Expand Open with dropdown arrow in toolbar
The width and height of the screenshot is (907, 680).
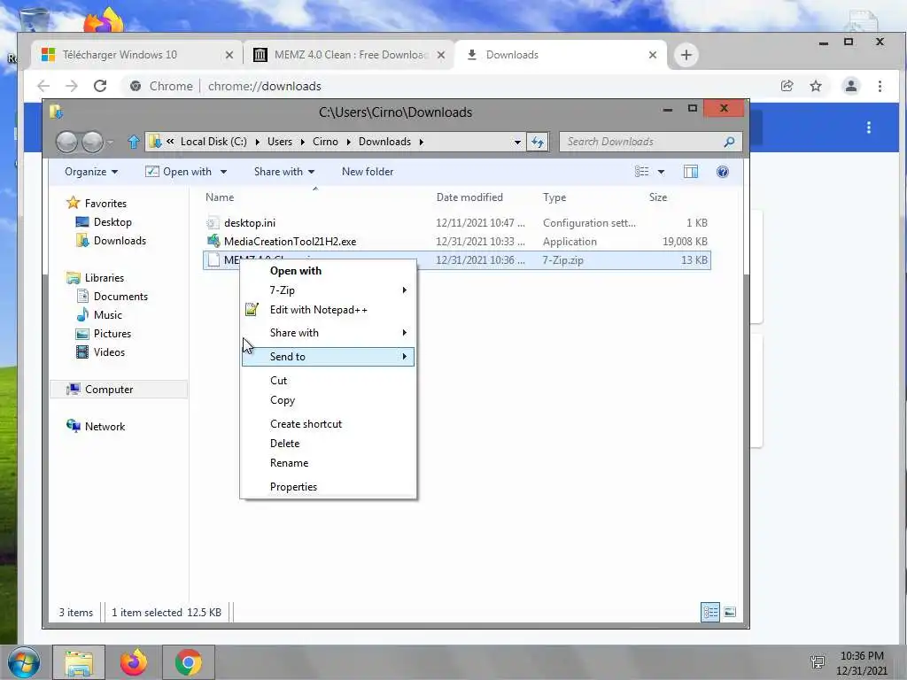click(223, 172)
